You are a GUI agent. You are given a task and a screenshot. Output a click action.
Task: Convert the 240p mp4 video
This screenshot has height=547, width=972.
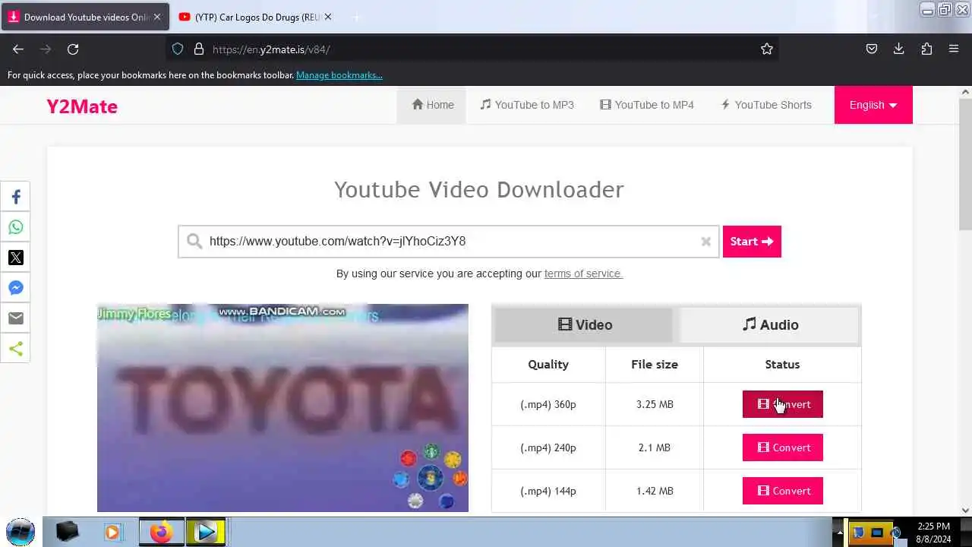(x=782, y=447)
